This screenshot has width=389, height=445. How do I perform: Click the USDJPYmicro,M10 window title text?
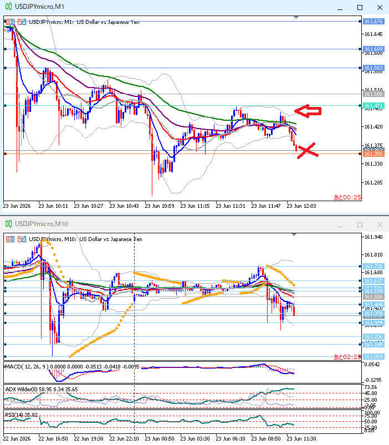pos(42,224)
